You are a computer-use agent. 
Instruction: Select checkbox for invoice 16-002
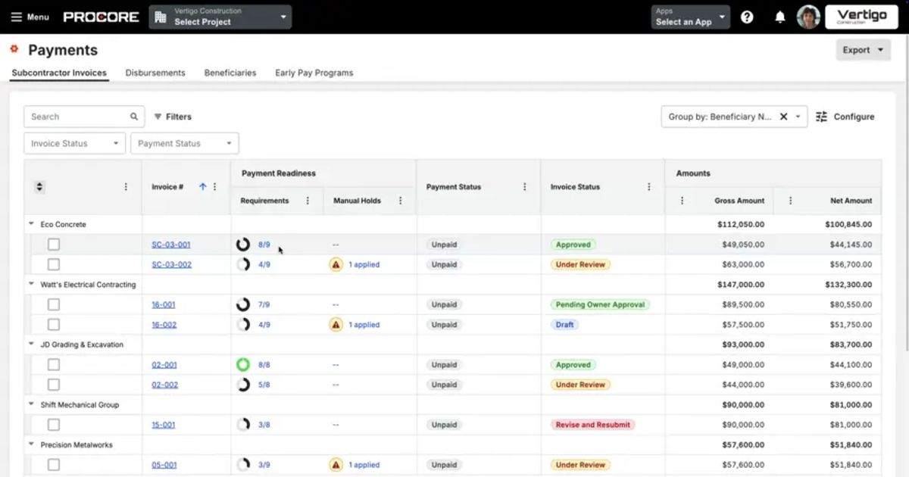pyautogui.click(x=54, y=324)
